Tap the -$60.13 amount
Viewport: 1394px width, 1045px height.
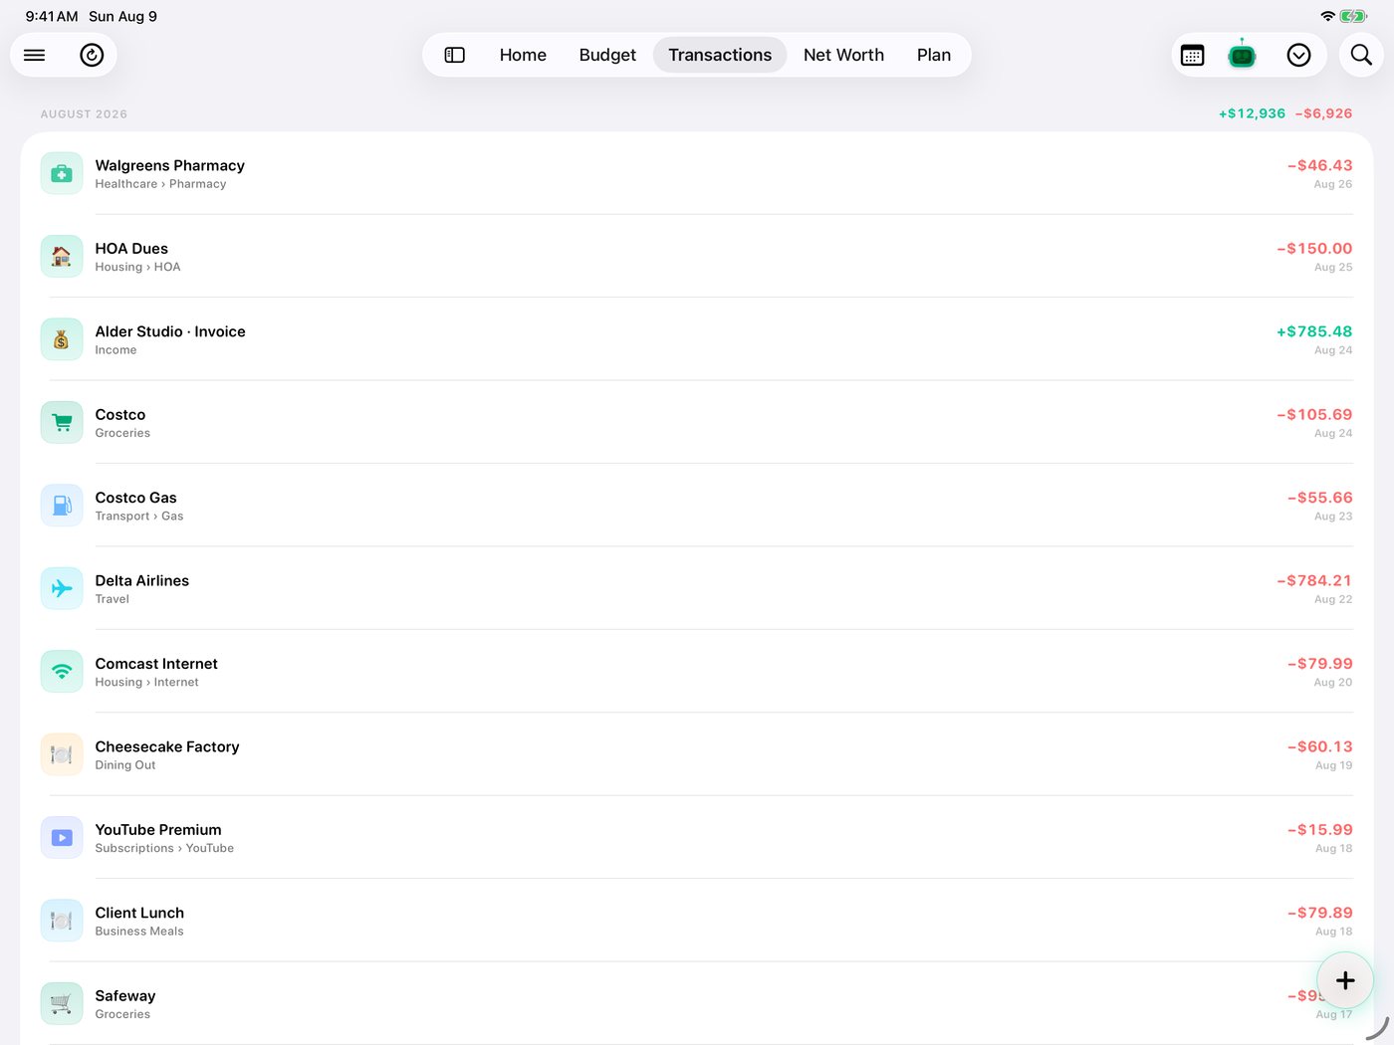tap(1319, 746)
